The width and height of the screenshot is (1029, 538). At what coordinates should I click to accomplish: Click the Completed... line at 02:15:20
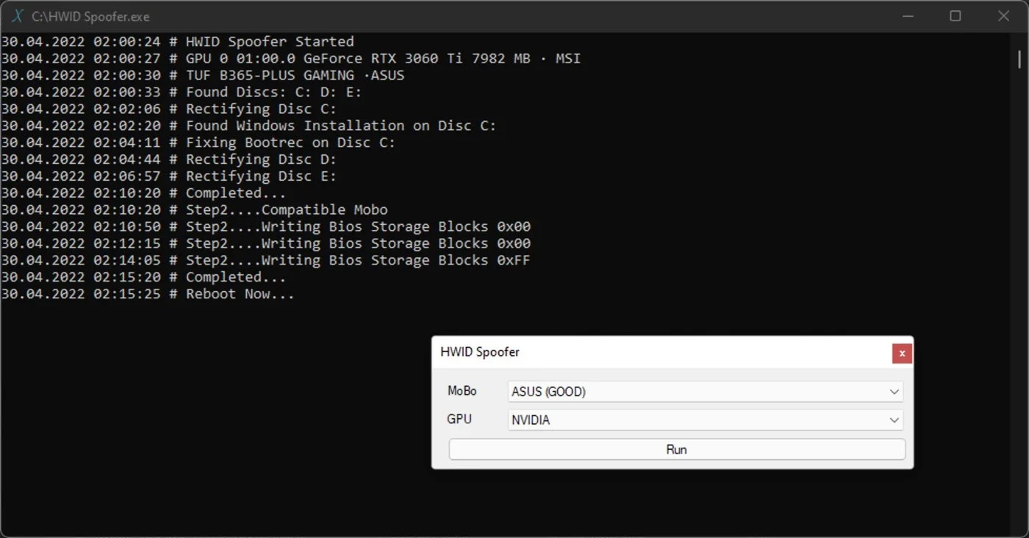pyautogui.click(x=143, y=278)
